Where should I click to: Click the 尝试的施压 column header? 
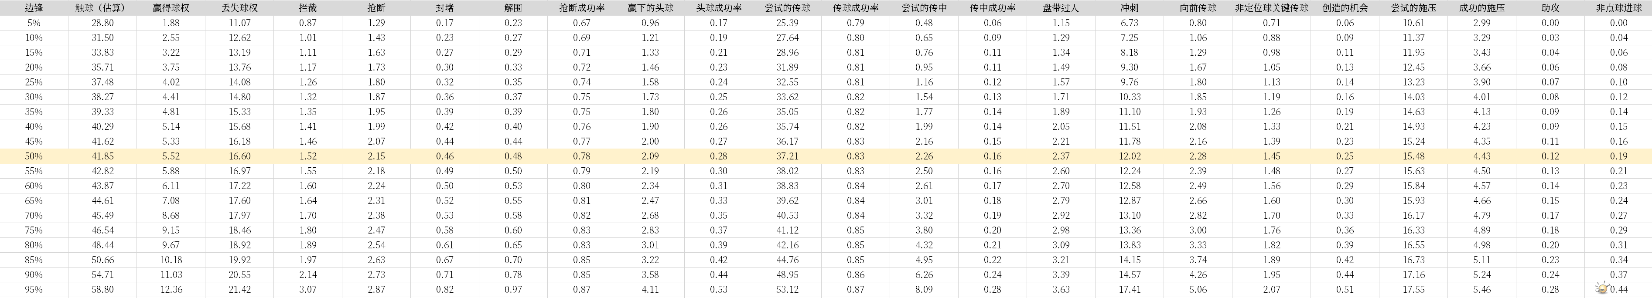point(1413,8)
